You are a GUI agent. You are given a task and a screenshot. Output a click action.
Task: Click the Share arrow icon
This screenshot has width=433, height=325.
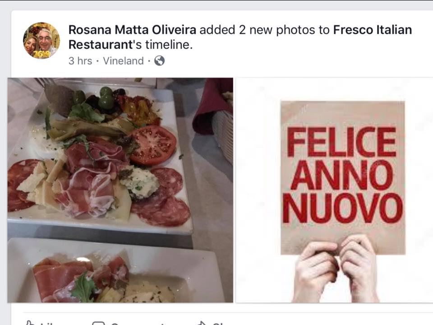(201, 323)
